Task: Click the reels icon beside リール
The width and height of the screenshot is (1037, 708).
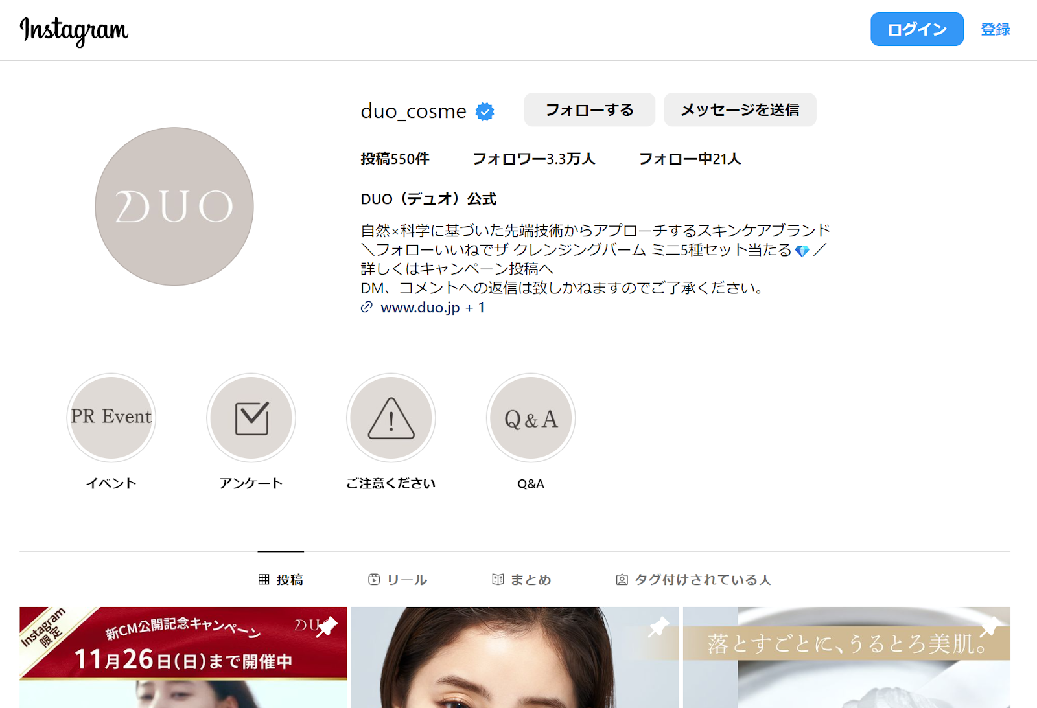Action: pos(374,579)
